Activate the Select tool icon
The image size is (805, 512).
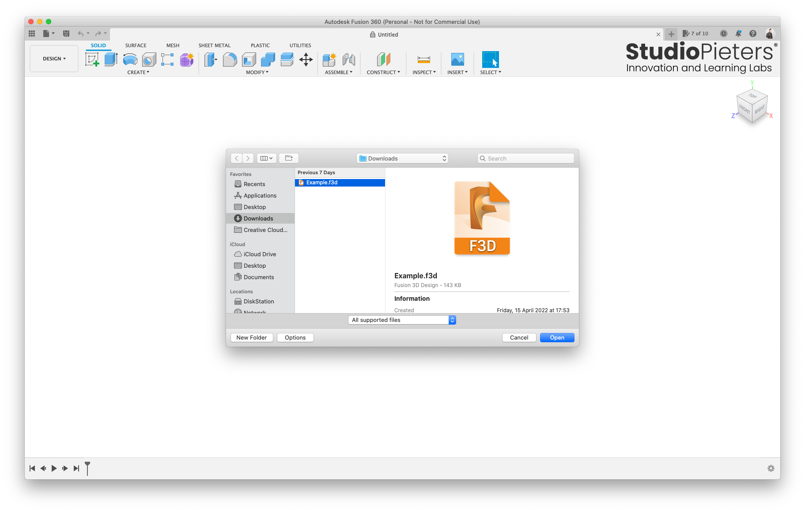490,60
